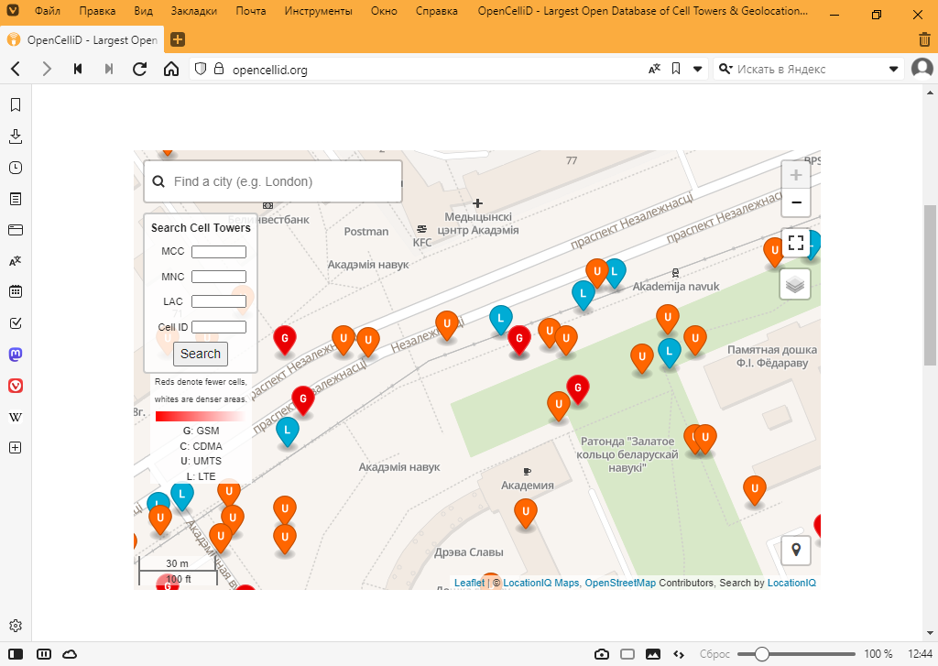
Task: Expand the bookmark dropdown arrow in address bar
Action: tap(697, 69)
